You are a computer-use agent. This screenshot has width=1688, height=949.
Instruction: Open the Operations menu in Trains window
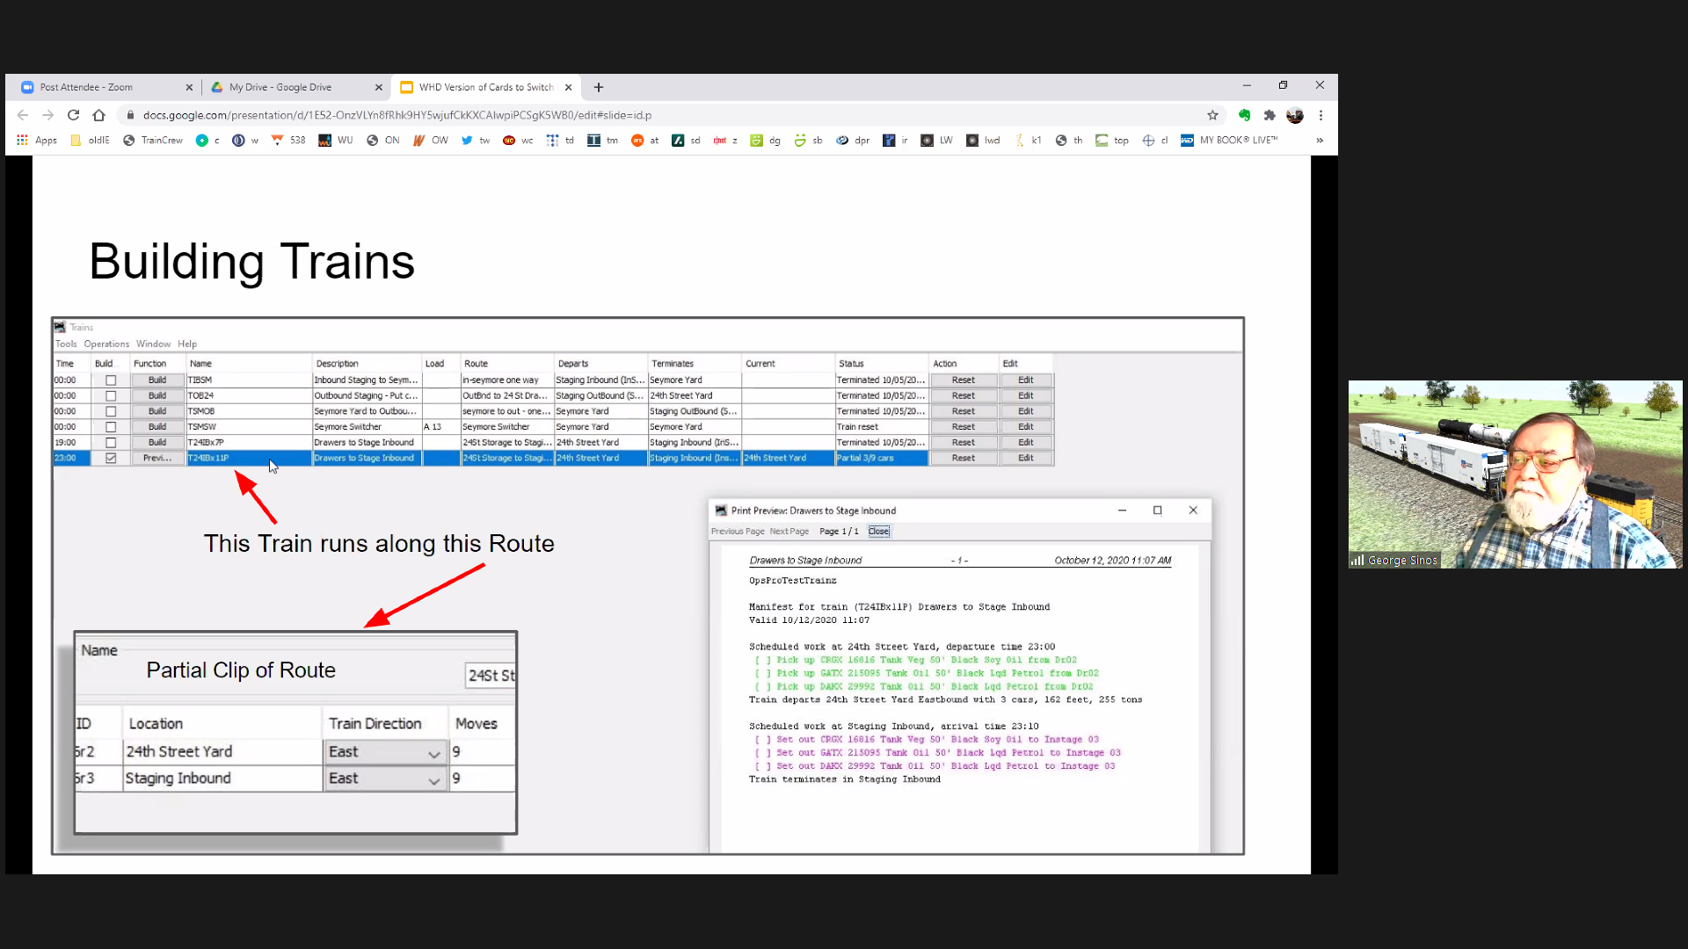tap(106, 344)
